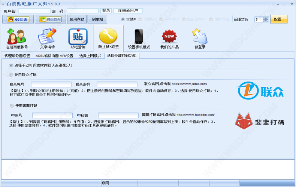Screen dimensions: 296x187
Task: Open 使用帮助 help button
Action: click(x=77, y=19)
